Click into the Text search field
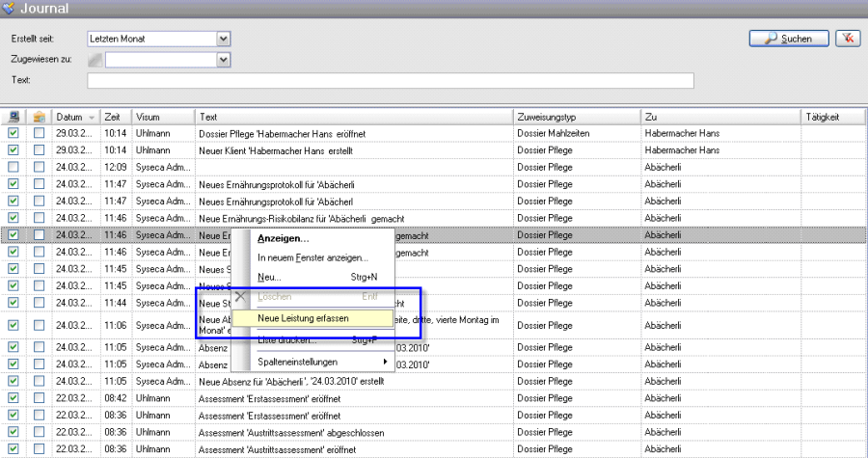 pos(391,80)
